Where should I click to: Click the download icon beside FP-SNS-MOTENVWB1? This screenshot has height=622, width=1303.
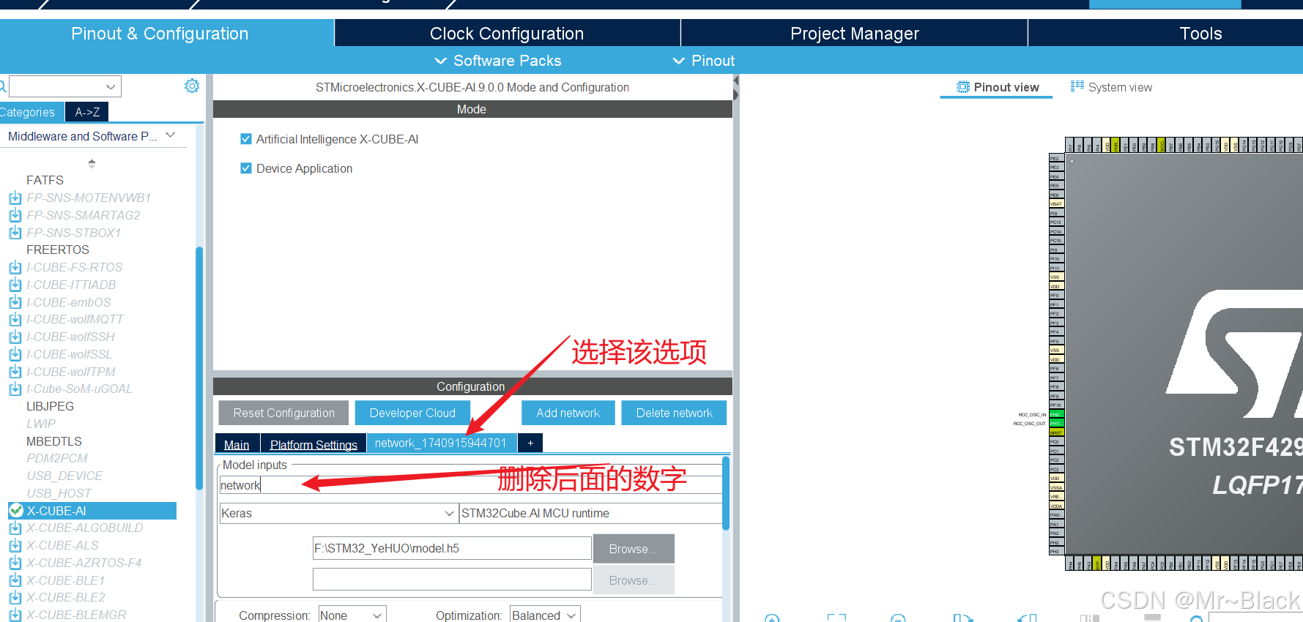[x=15, y=198]
